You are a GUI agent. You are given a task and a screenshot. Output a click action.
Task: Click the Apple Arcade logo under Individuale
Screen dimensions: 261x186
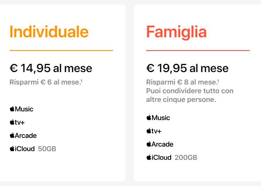click(x=23, y=135)
